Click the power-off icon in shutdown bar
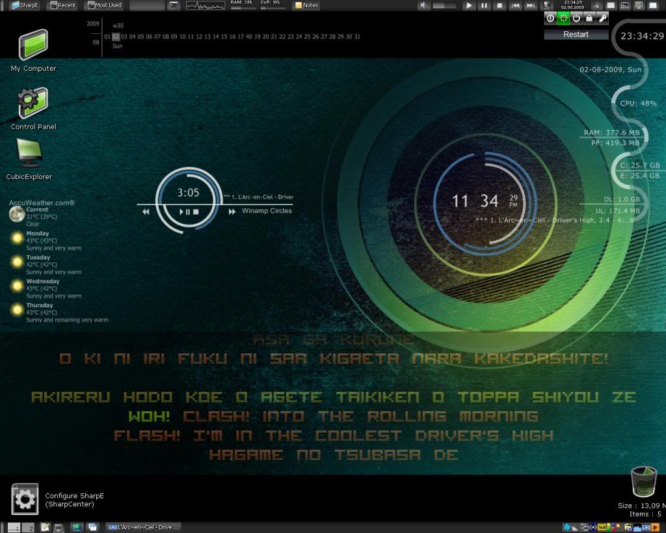The width and height of the screenshot is (666, 533). (x=576, y=18)
